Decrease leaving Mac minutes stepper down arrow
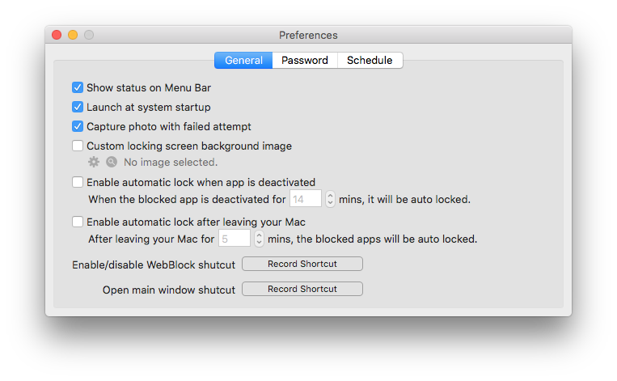This screenshot has height=381, width=617. [x=259, y=243]
